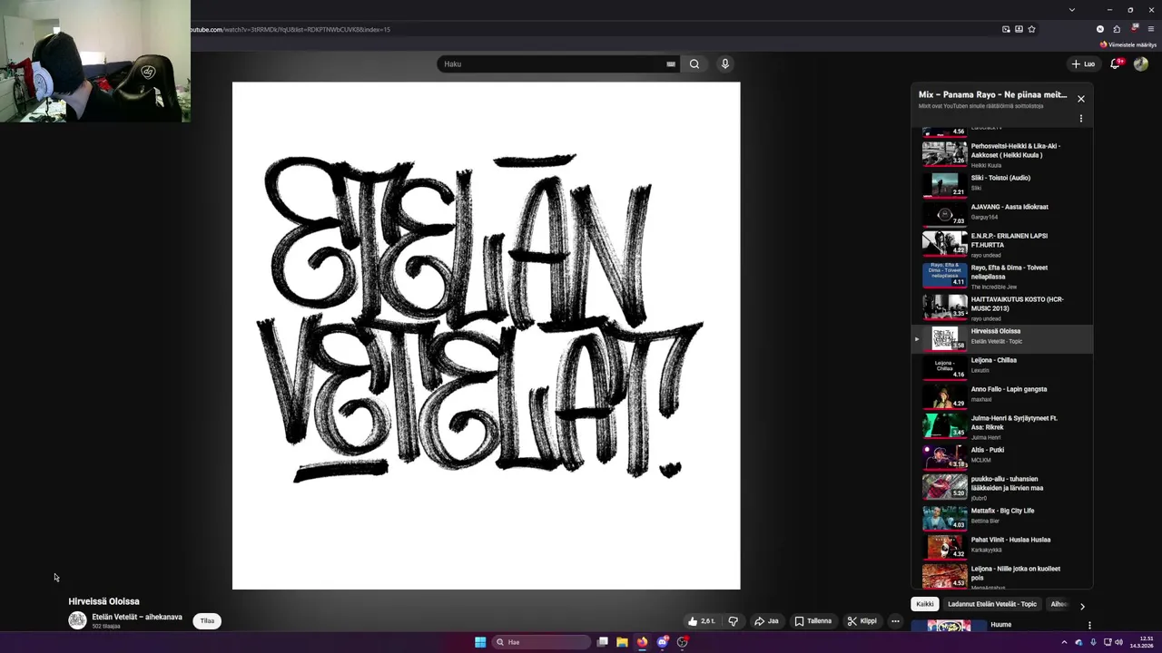
Task: Bookmark this page with the star icon
Action: (x=1031, y=29)
